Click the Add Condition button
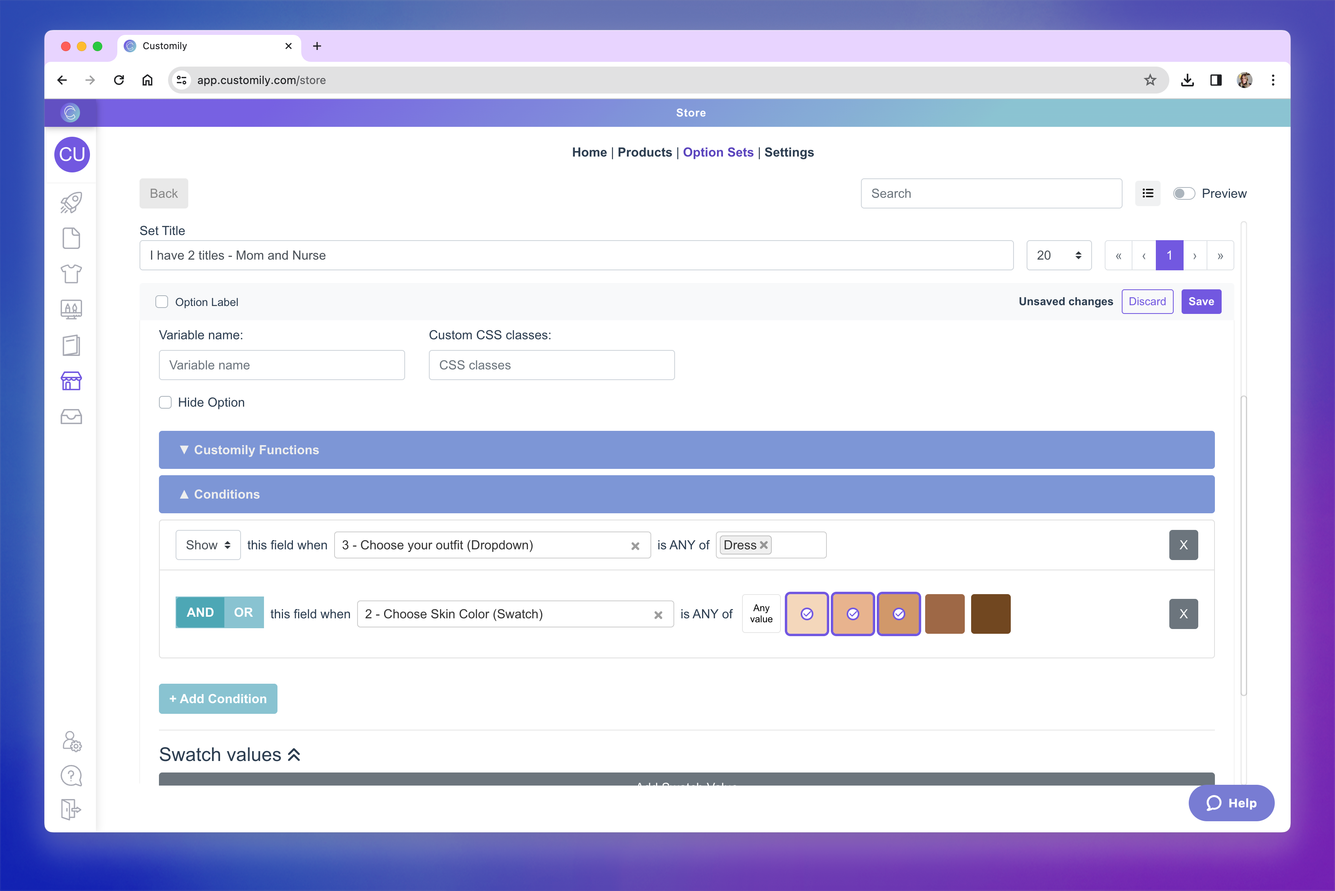1335x891 pixels. pos(218,698)
